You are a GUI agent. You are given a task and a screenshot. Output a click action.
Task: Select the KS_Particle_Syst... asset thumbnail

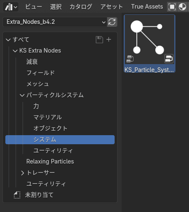click(x=150, y=44)
